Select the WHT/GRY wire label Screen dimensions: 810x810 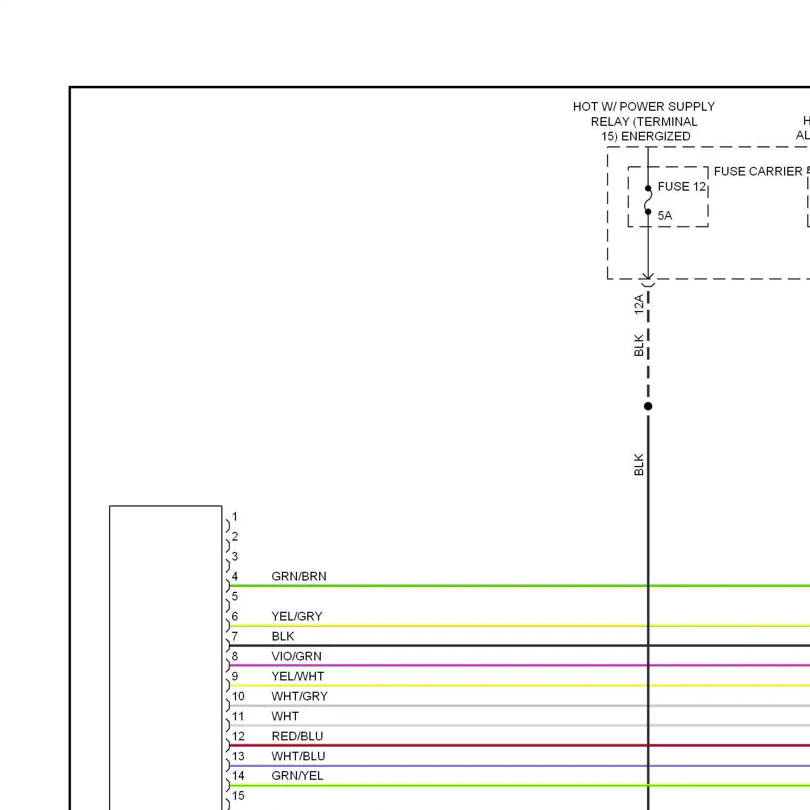click(299, 696)
